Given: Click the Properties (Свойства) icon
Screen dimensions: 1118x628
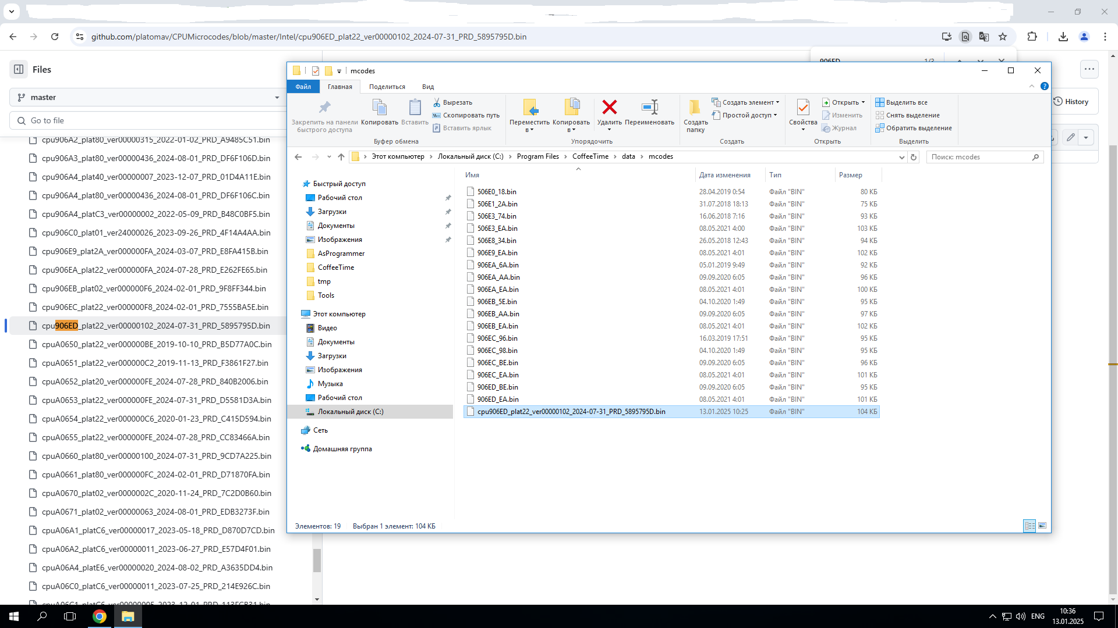Looking at the screenshot, I should (803, 108).
